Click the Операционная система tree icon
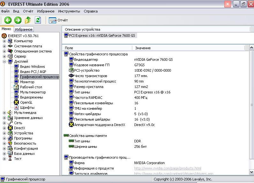This screenshot has width=254, height=183. [x=10, y=51]
